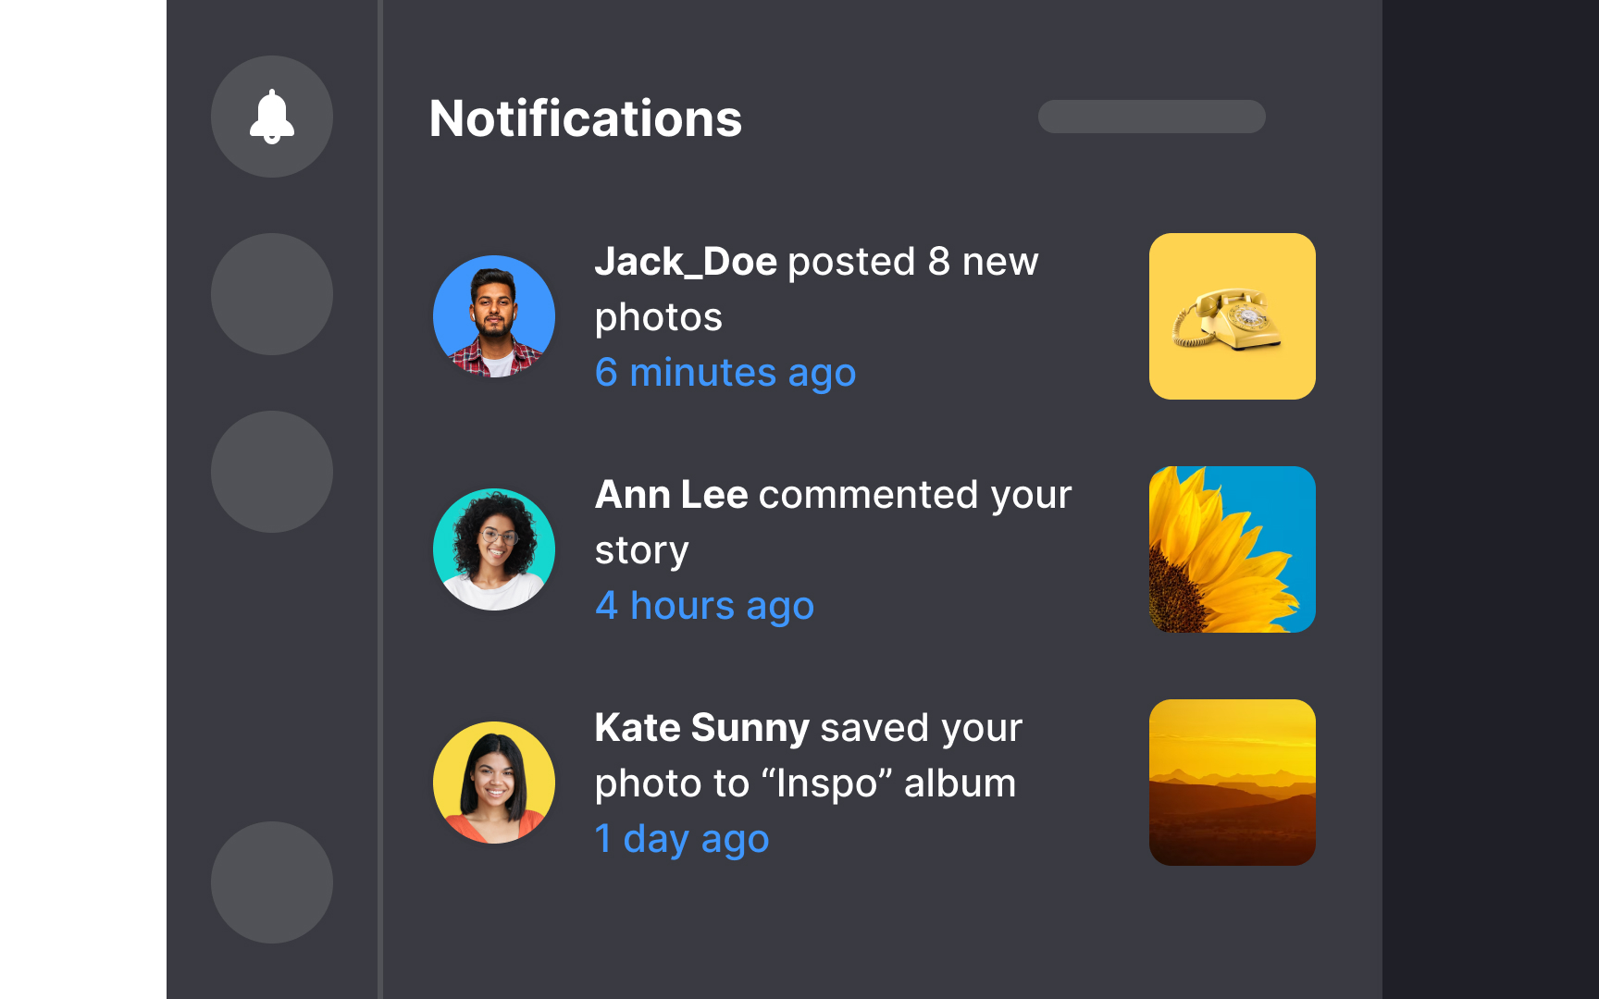Open the yellow telephone photo thumbnail
The height and width of the screenshot is (999, 1599).
point(1232,316)
